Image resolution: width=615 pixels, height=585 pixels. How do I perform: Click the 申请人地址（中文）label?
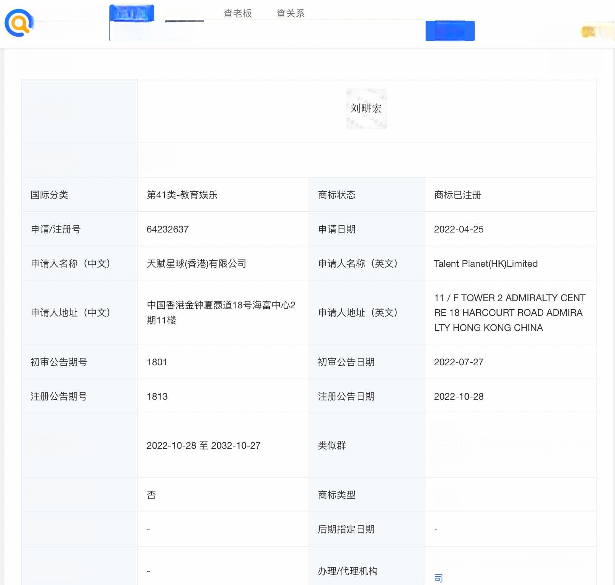click(71, 313)
